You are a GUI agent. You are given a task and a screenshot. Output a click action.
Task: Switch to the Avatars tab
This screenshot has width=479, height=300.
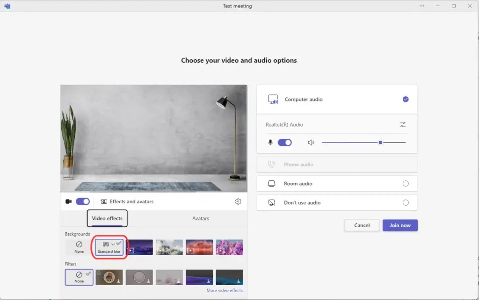(200, 218)
